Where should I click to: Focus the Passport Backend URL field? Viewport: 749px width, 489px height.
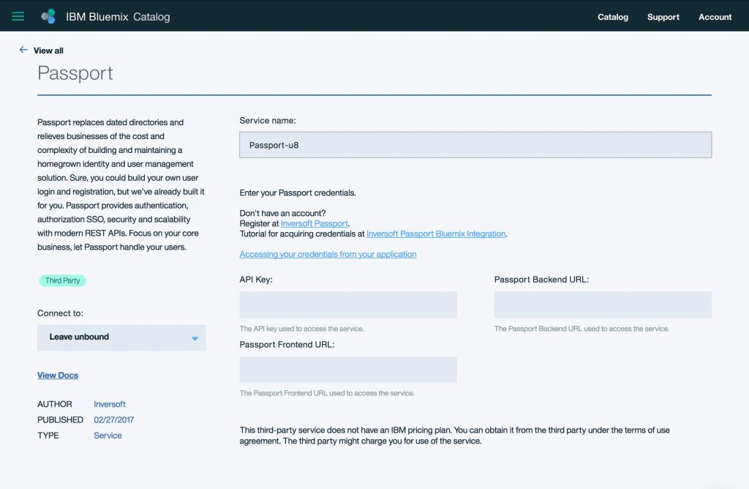pos(603,305)
